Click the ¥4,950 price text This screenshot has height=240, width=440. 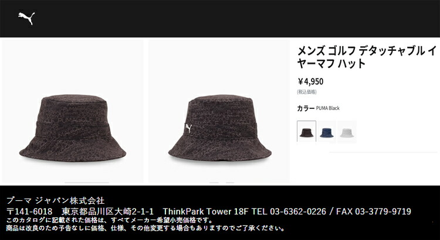[x=310, y=81]
